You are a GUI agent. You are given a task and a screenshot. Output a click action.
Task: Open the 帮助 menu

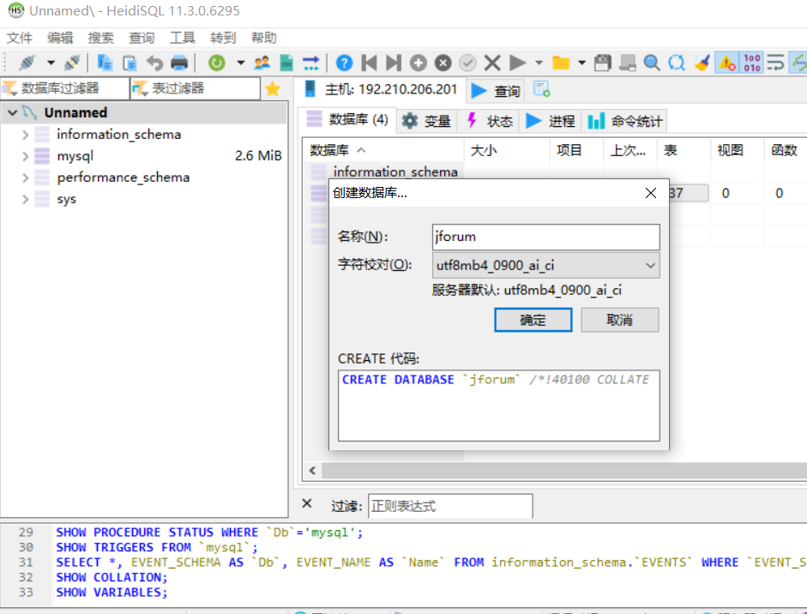263,38
